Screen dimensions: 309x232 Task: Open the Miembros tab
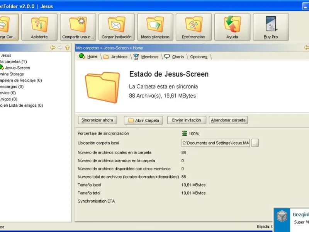click(x=146, y=57)
